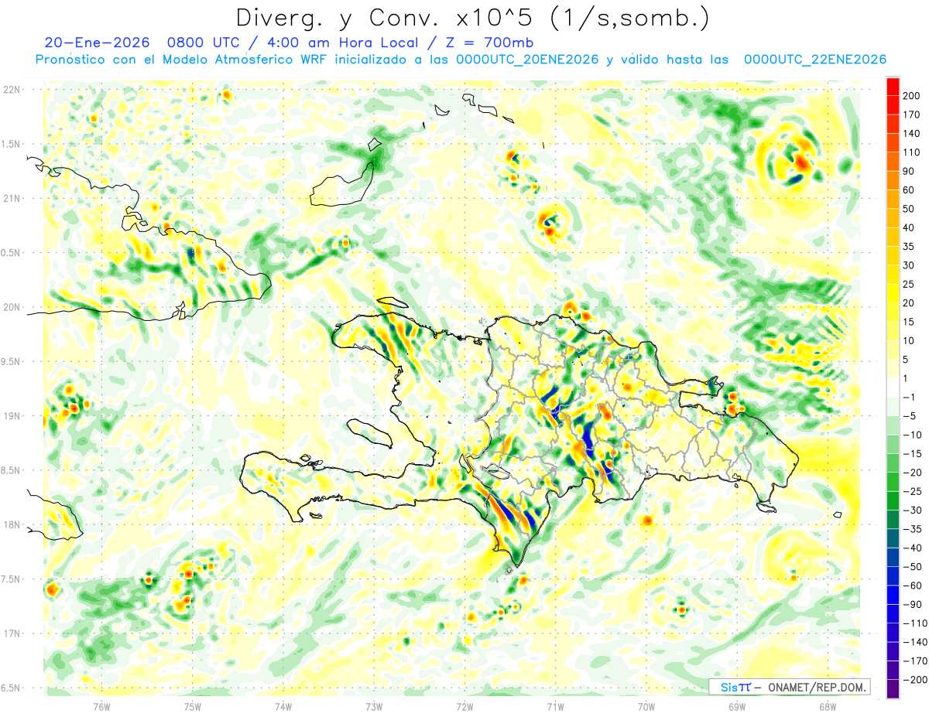Click the '25' color bar value
Image resolution: width=929 pixels, height=717 pixels.
click(x=909, y=285)
